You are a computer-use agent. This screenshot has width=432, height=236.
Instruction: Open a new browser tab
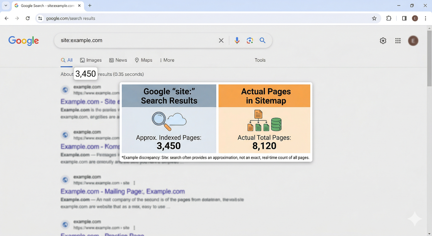tap(90, 5)
